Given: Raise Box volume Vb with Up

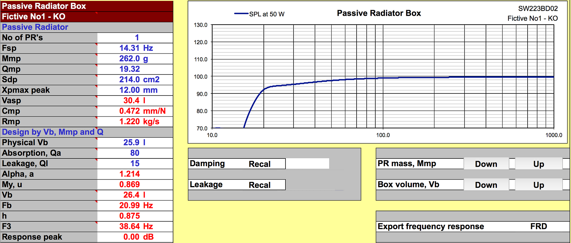Looking at the screenshot, I should click(539, 185).
